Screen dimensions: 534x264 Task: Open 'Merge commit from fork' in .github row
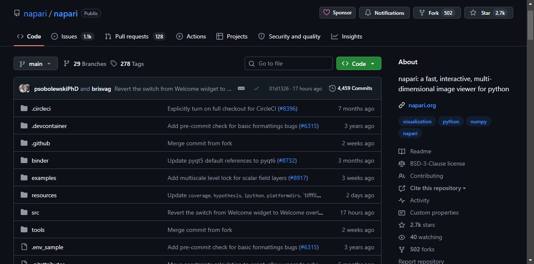[200, 143]
